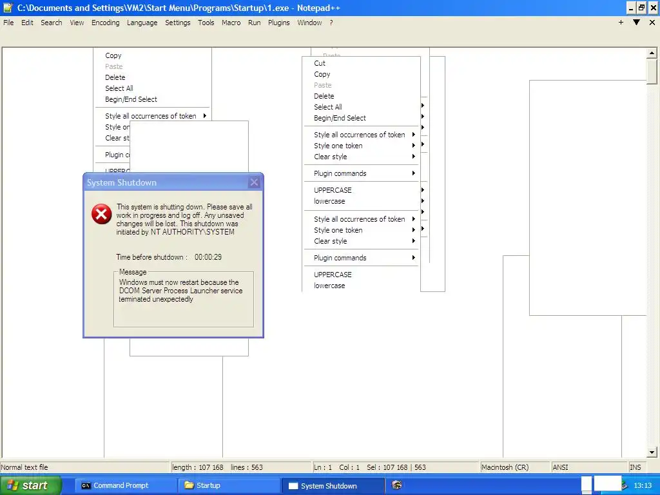Viewport: 660px width, 495px height.
Task: Choose Begin/End Select in the menu containing Cut
Action: click(x=340, y=118)
